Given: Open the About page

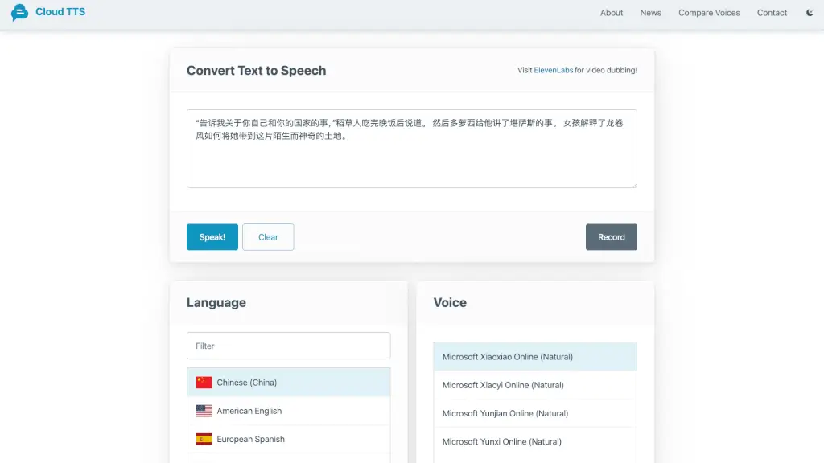Looking at the screenshot, I should pyautogui.click(x=612, y=13).
